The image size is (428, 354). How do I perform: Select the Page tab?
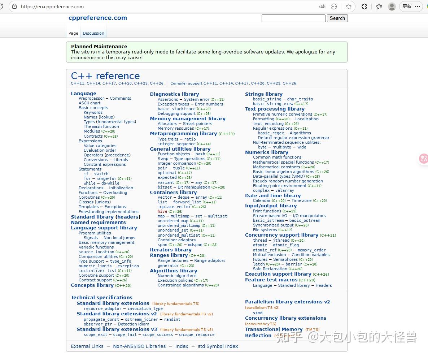(73, 33)
